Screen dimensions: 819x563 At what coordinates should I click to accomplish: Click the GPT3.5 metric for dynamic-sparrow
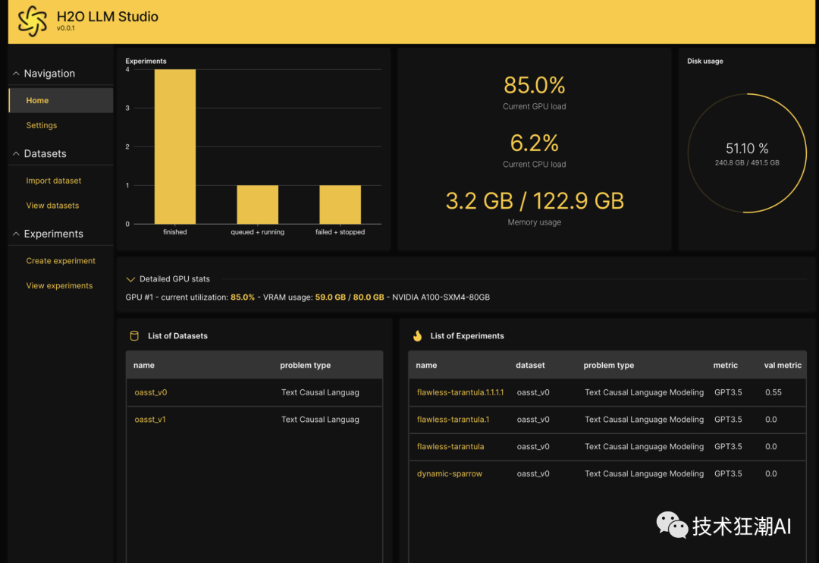727,473
